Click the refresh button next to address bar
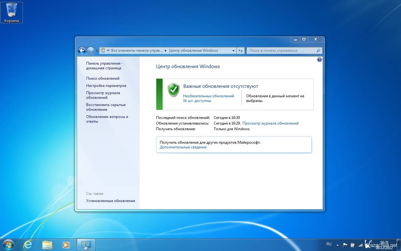Viewport: 401px width, 251px height. point(241,51)
